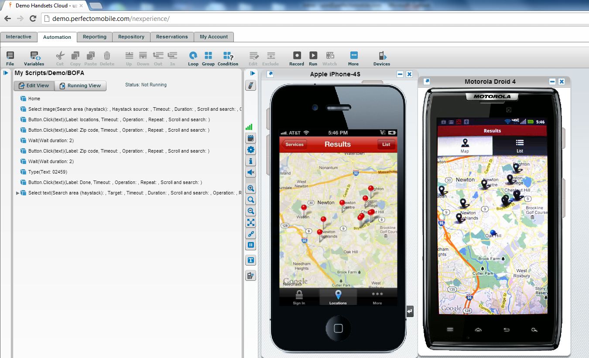
Task: Select Button.Click Label: Done step
Action: (x=115, y=183)
